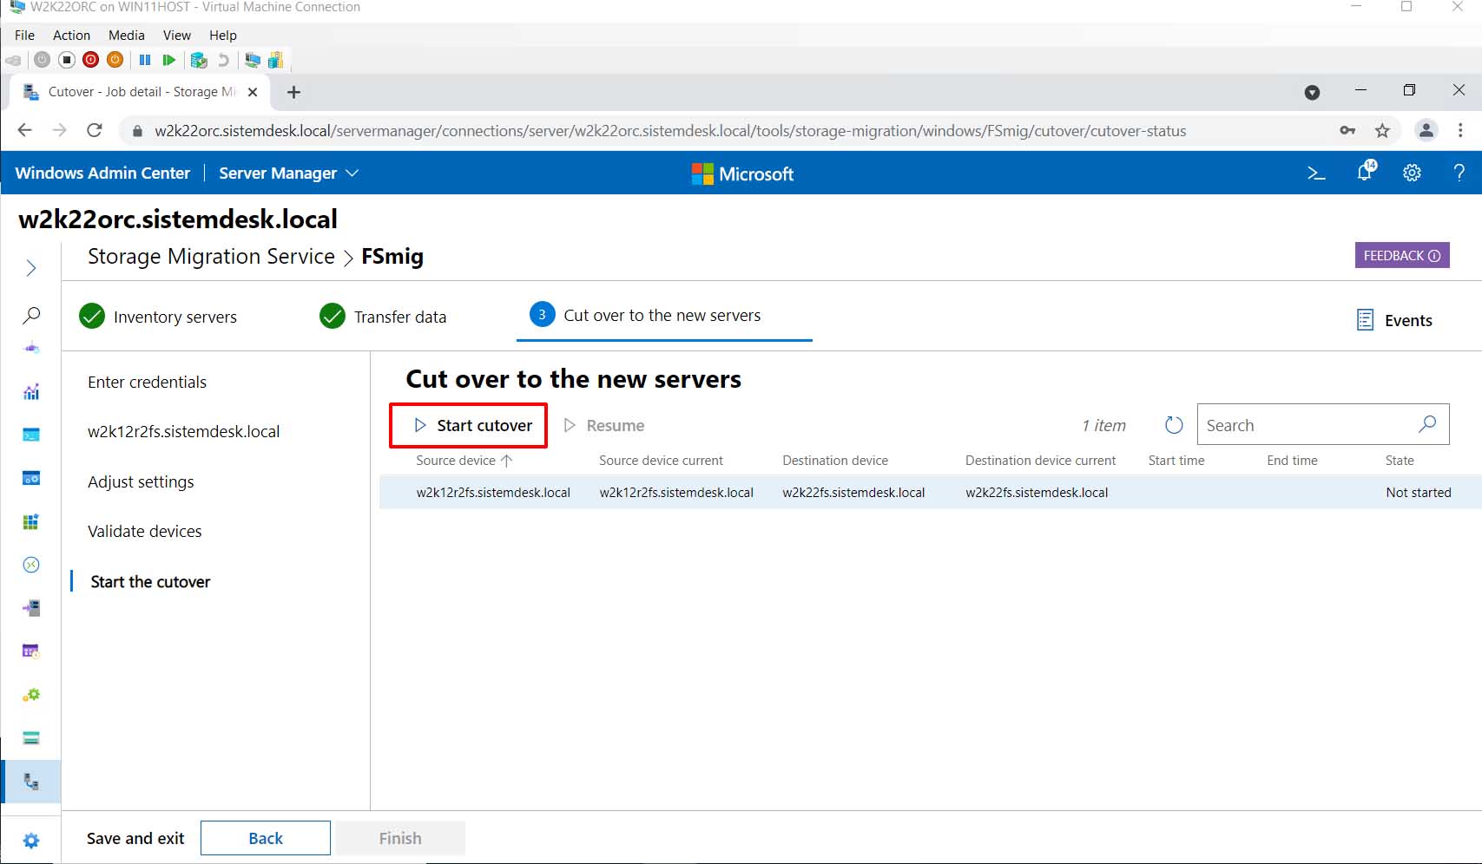Click the orange VM Save icon
Image resolution: width=1482 pixels, height=864 pixels.
tap(115, 60)
